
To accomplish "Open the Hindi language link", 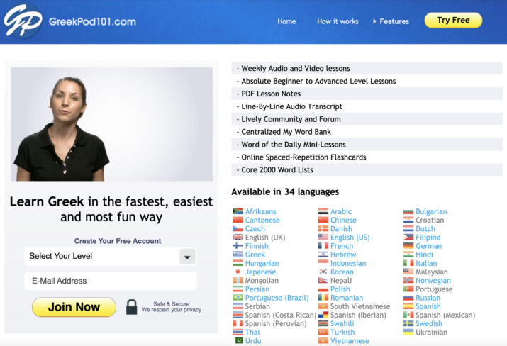I will coord(424,255).
